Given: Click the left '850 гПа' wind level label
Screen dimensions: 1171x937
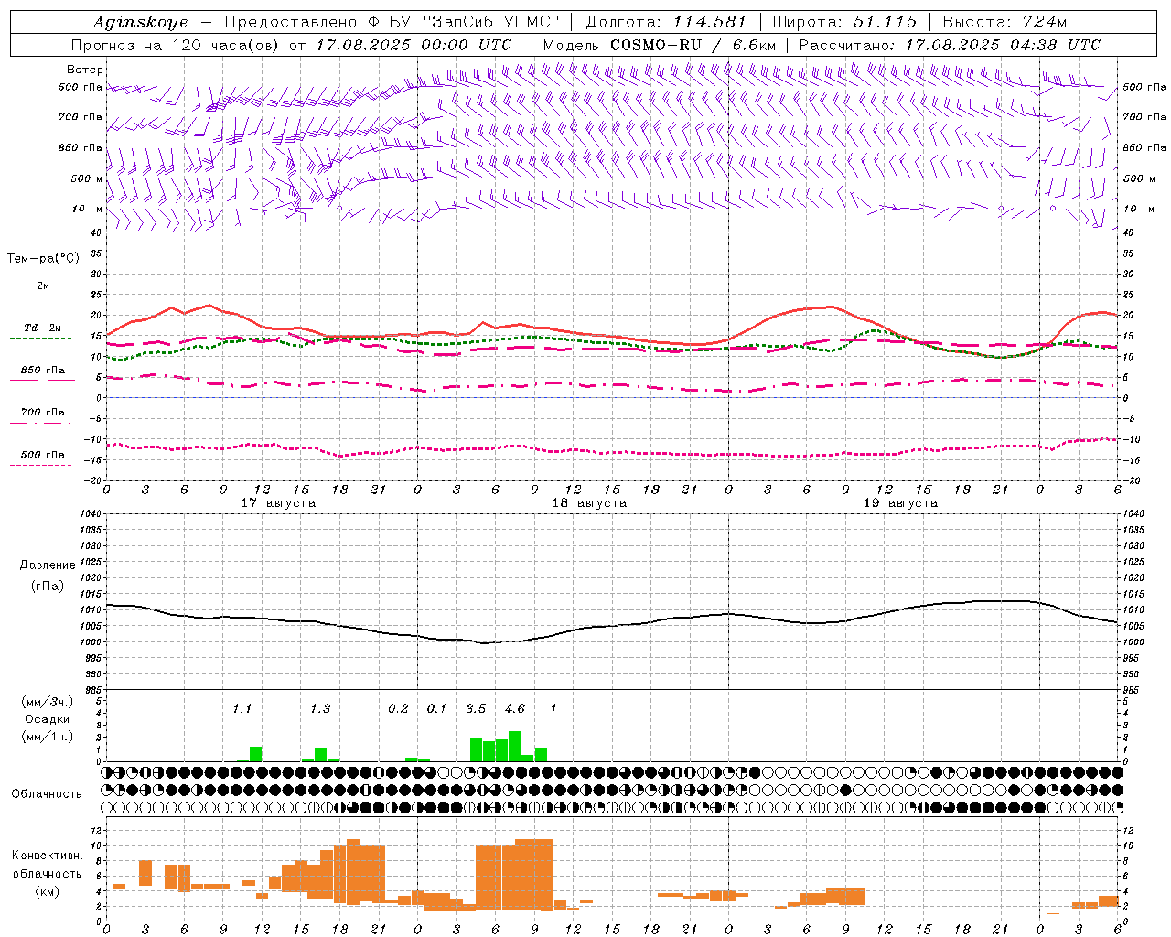Looking at the screenshot, I should (81, 147).
